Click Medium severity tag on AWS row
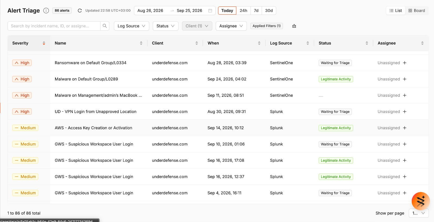 point(25,128)
